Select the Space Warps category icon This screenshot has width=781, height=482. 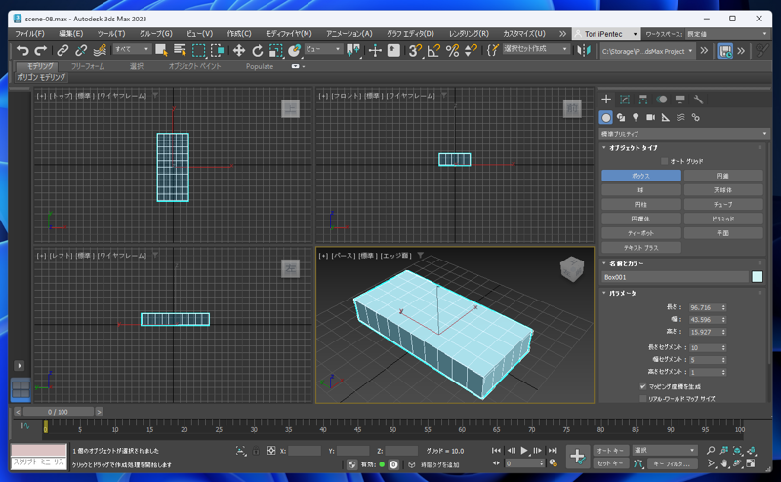(x=680, y=117)
